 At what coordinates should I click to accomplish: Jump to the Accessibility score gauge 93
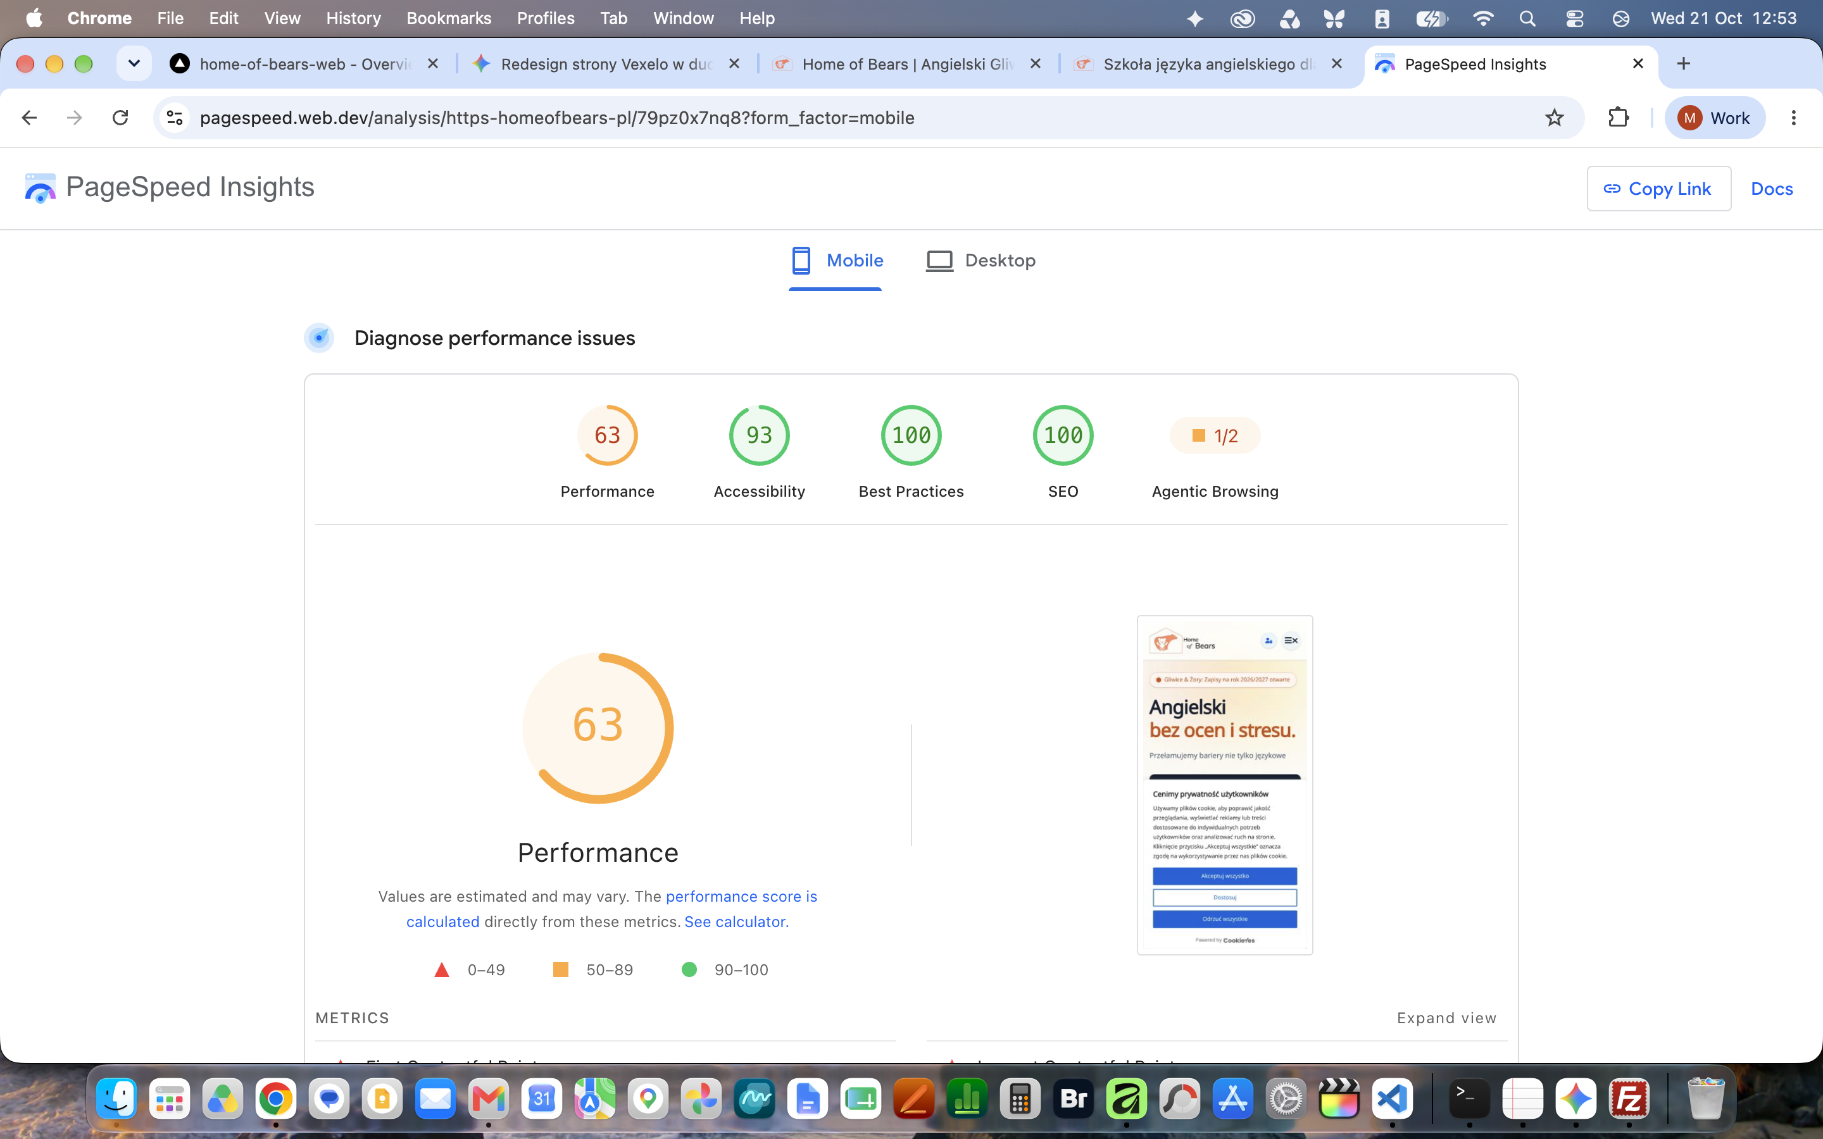click(760, 435)
